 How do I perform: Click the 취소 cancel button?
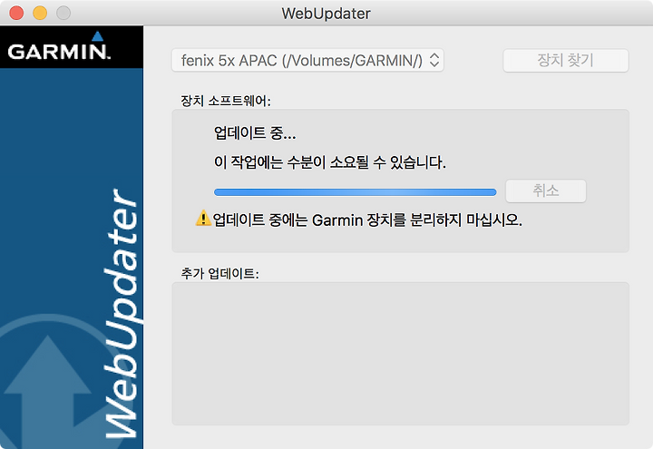(546, 190)
